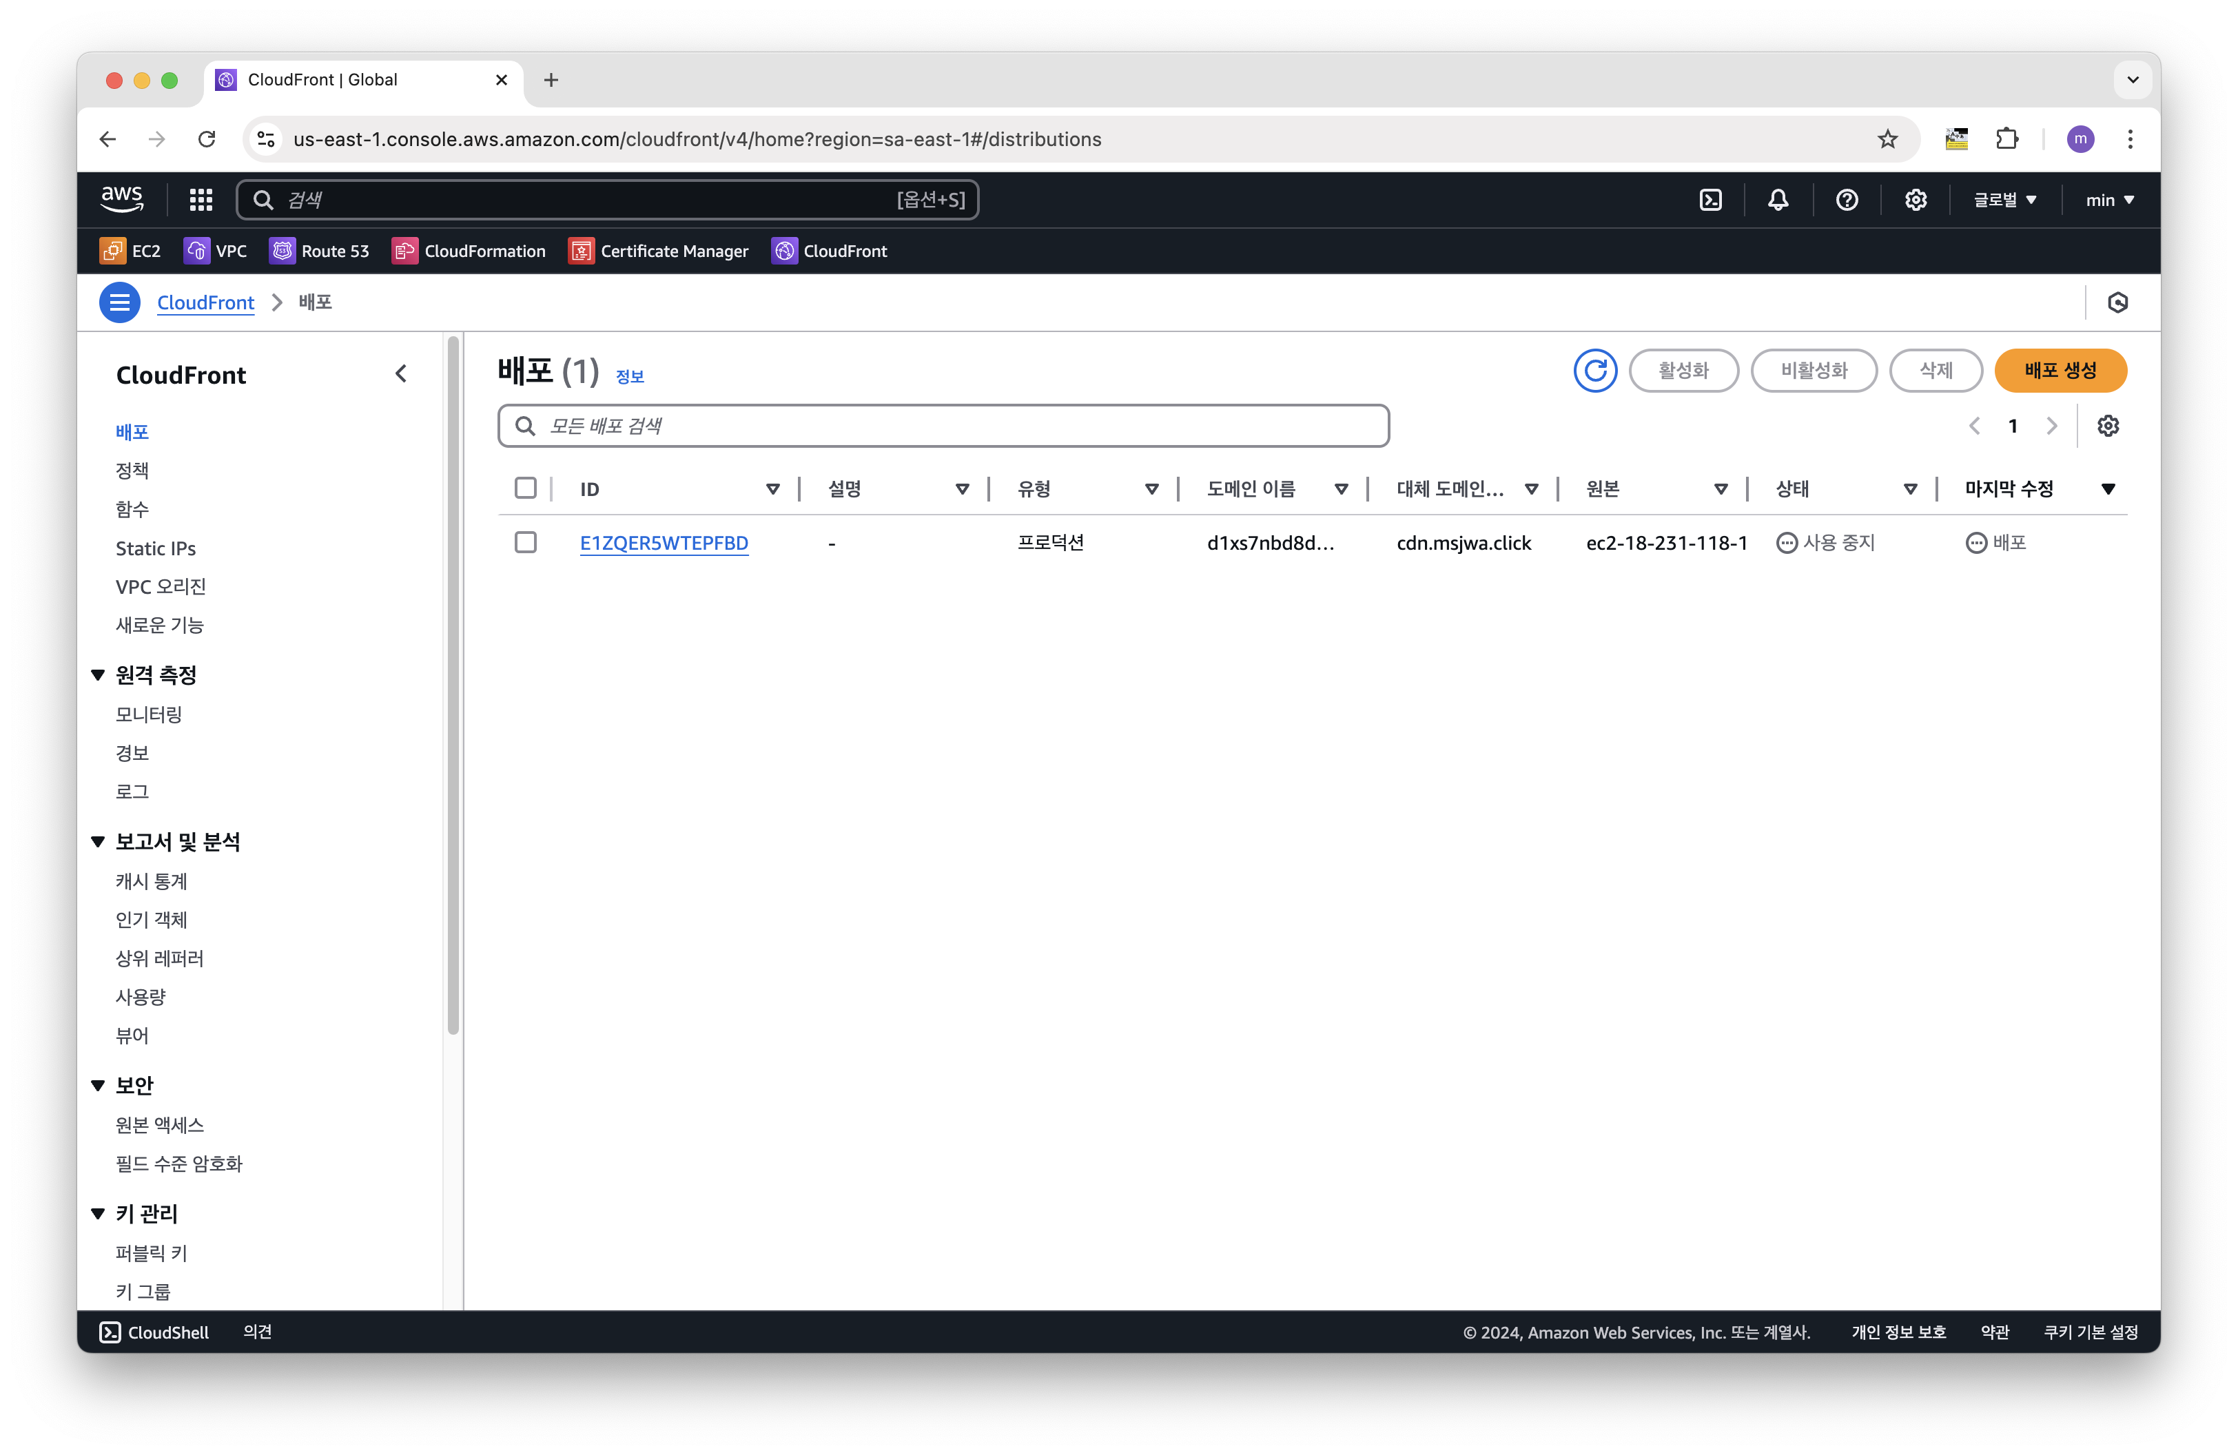Open the min account dropdown
This screenshot has height=1455, width=2238.
[2109, 200]
